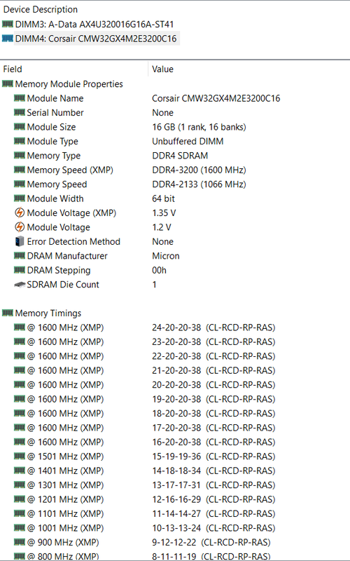Select the Module Name field label
This screenshot has width=350, height=561.
click(55, 98)
